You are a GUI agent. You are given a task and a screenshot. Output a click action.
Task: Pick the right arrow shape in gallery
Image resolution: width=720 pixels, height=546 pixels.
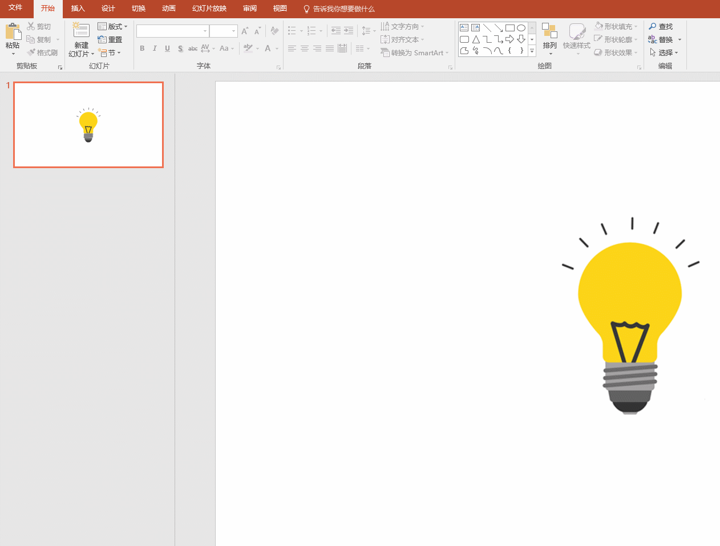tap(509, 39)
